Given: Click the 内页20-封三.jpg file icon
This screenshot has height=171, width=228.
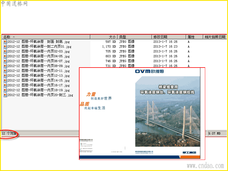Looking at the screenshot, I should 5,95.
